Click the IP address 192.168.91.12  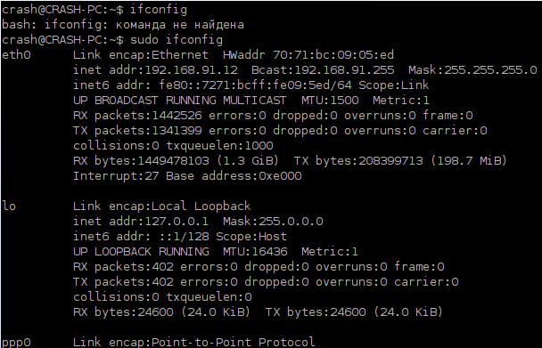point(192,70)
